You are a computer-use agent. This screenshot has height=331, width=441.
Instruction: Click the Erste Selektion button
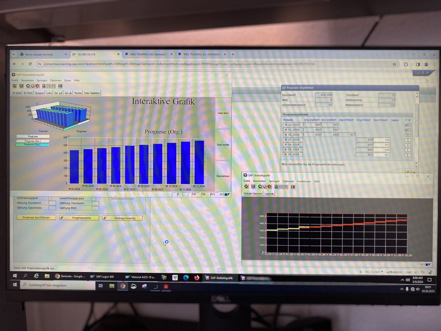[x=92, y=93]
